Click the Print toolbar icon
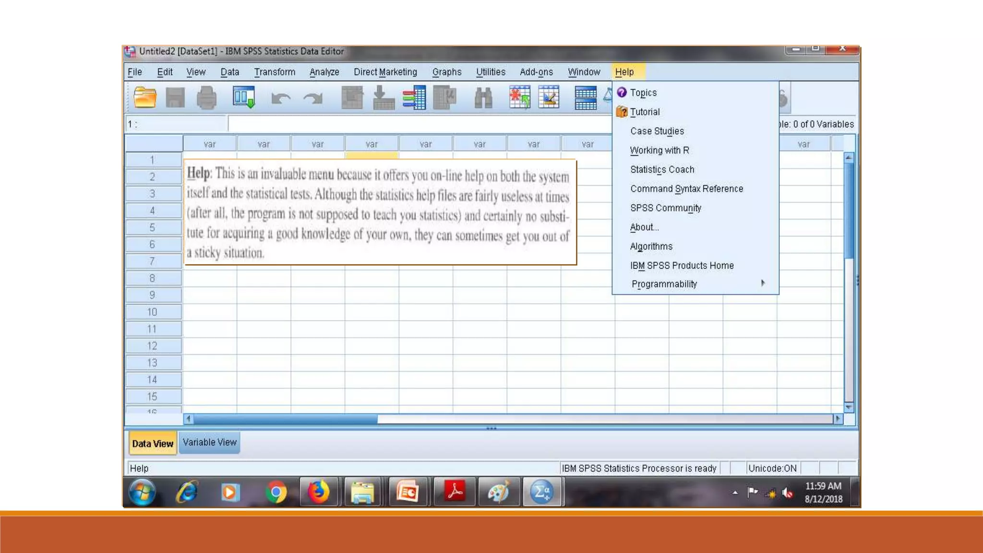Image resolution: width=983 pixels, height=553 pixels. click(206, 98)
